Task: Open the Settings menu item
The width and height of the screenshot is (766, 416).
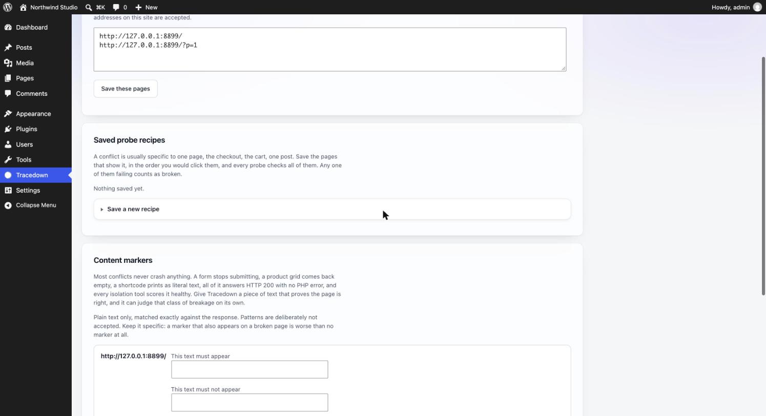Action: (x=36, y=190)
